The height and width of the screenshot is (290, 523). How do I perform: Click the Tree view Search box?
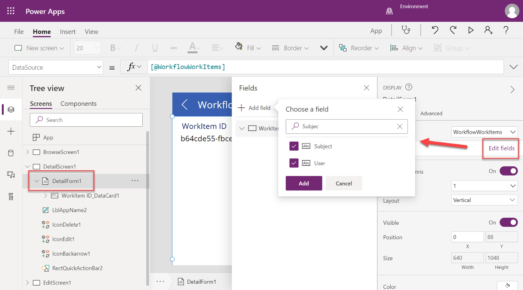pos(86,120)
